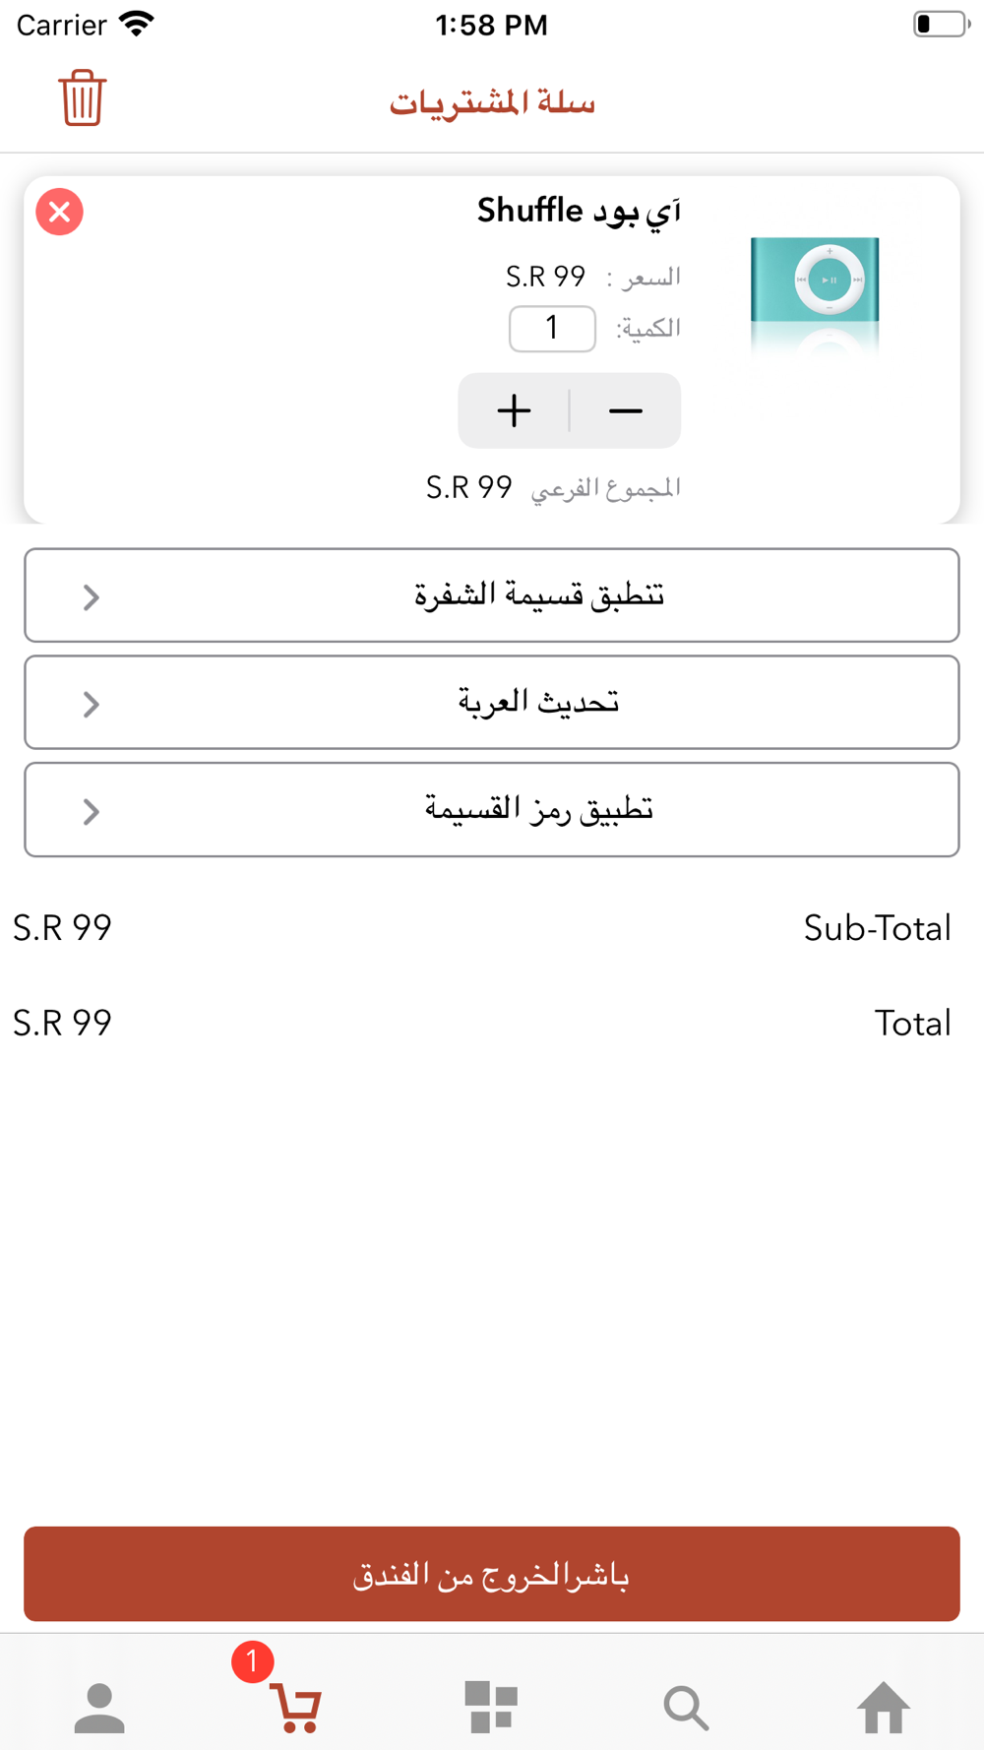Select the shopping cart tab
The width and height of the screenshot is (984, 1750).
point(296,1708)
